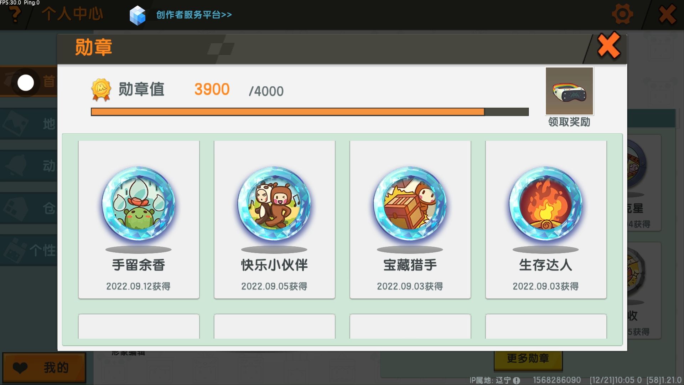This screenshot has width=684, height=385.
Task: Click the 更多勋章 button
Action: [528, 358]
